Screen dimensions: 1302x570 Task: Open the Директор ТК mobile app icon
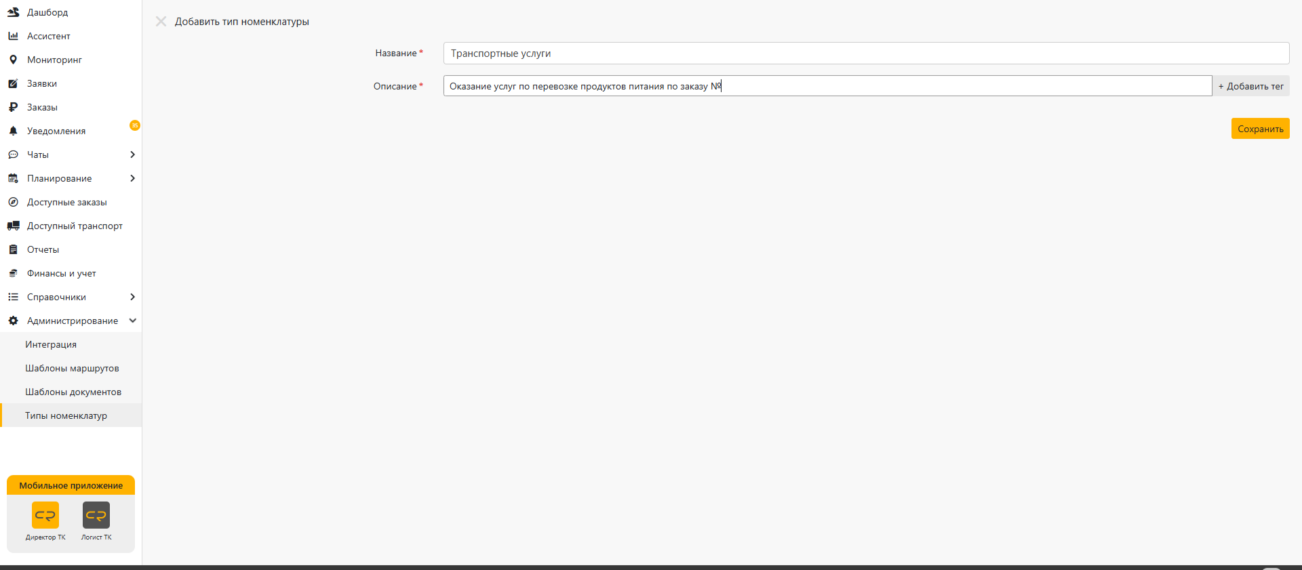tap(45, 515)
